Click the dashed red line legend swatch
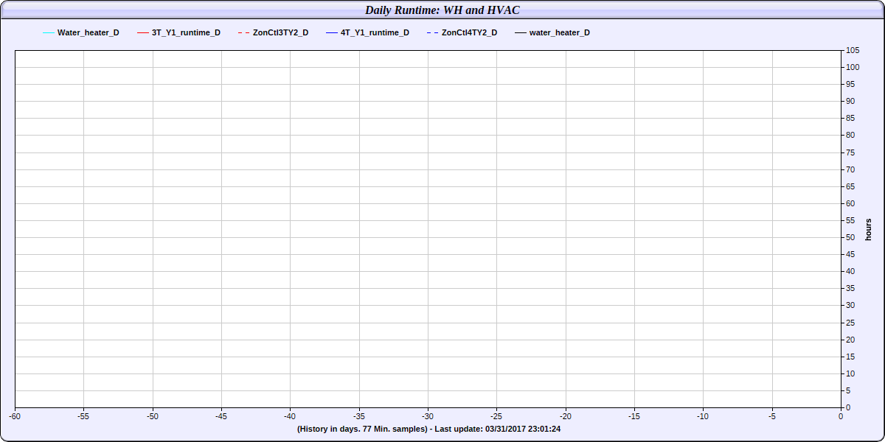The width and height of the screenshot is (885, 442). pyautogui.click(x=243, y=33)
